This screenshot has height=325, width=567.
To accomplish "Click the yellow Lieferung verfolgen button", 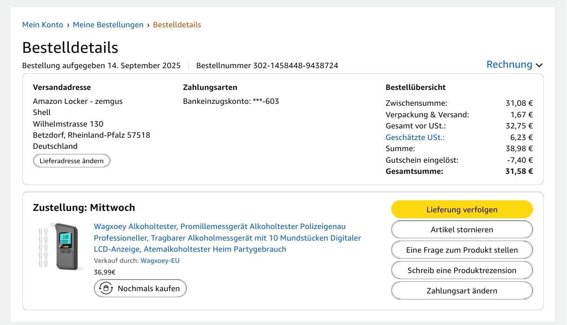I will coord(462,210).
